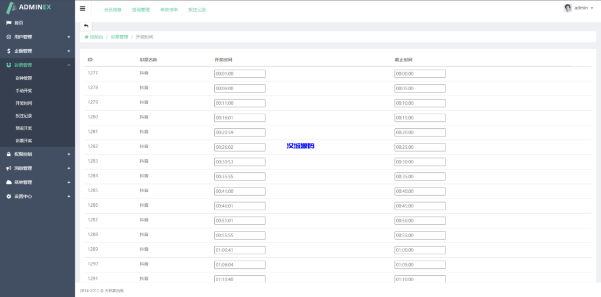The height and width of the screenshot is (297, 601).
Task: Toggle the sidebar with the hamburger icon
Action: pos(83,9)
